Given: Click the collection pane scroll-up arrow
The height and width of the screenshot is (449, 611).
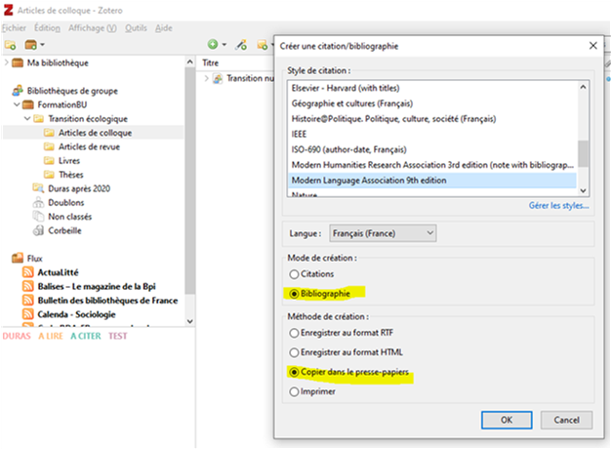Looking at the screenshot, I should (x=189, y=61).
